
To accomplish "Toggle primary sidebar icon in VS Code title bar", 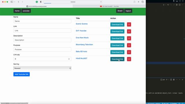I will tap(174, 1).
